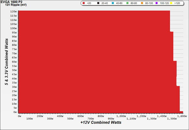
Task: Click the '+12V Combined Watts' axis title
Action: pyautogui.click(x=101, y=122)
